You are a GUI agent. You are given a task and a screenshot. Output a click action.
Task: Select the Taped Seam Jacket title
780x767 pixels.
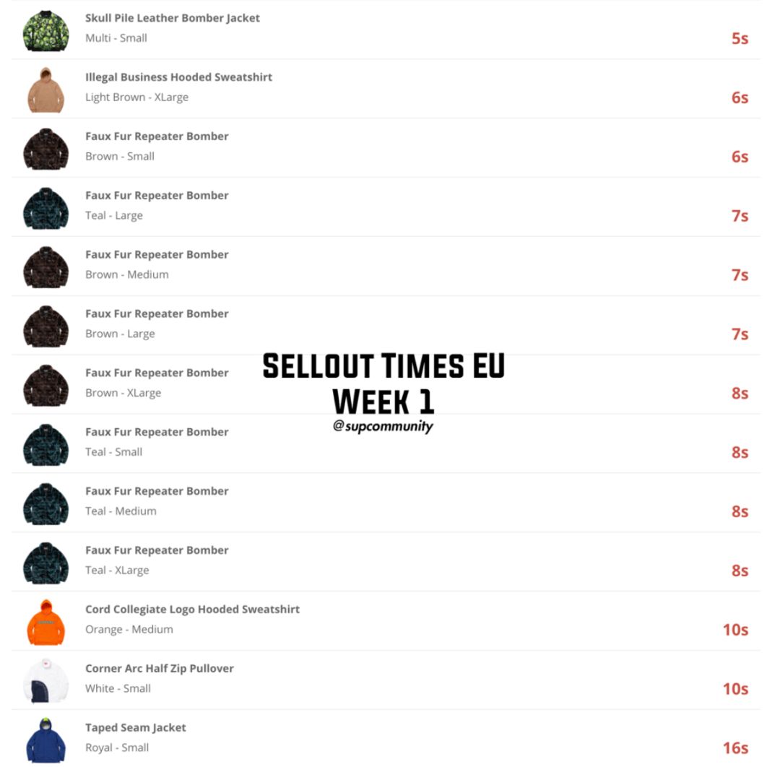click(135, 728)
